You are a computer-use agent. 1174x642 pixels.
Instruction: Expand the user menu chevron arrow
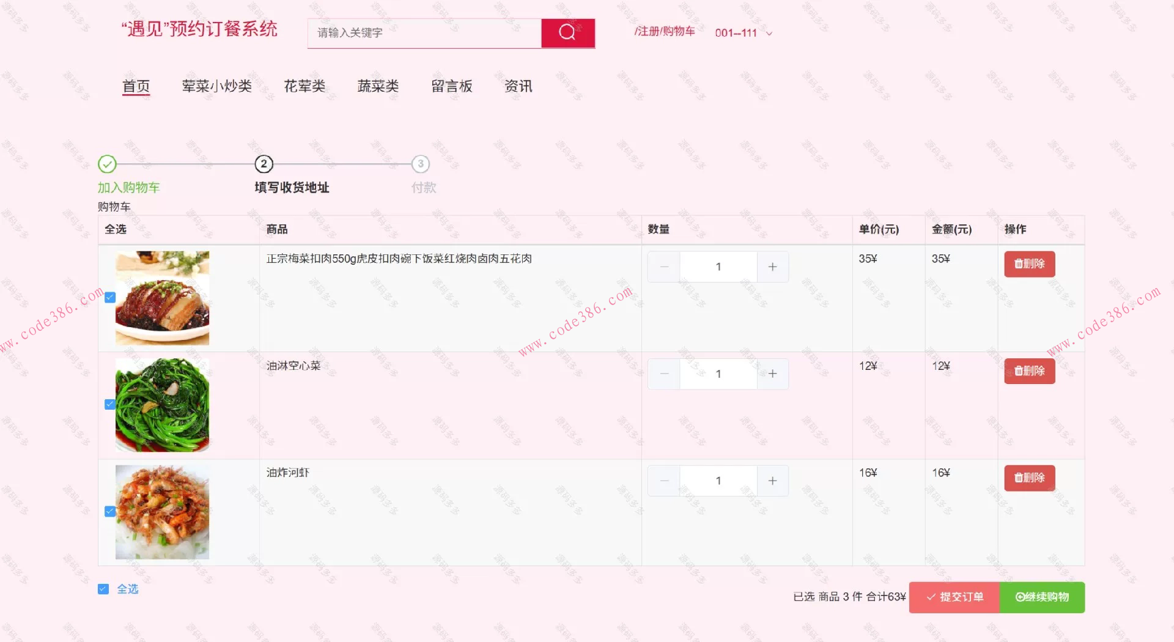769,34
